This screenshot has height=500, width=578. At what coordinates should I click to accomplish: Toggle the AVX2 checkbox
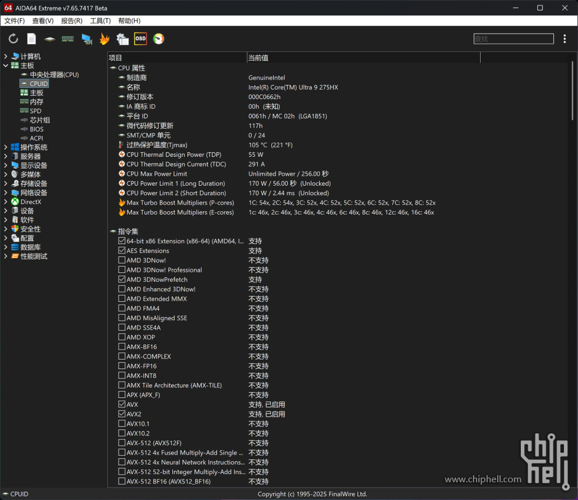pos(122,414)
